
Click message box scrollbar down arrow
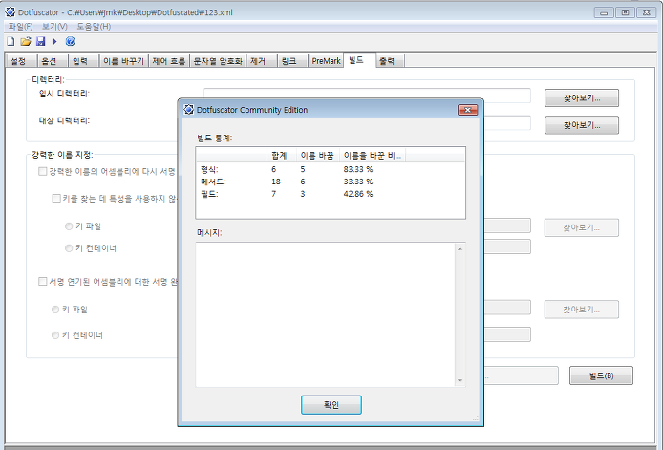[460, 381]
